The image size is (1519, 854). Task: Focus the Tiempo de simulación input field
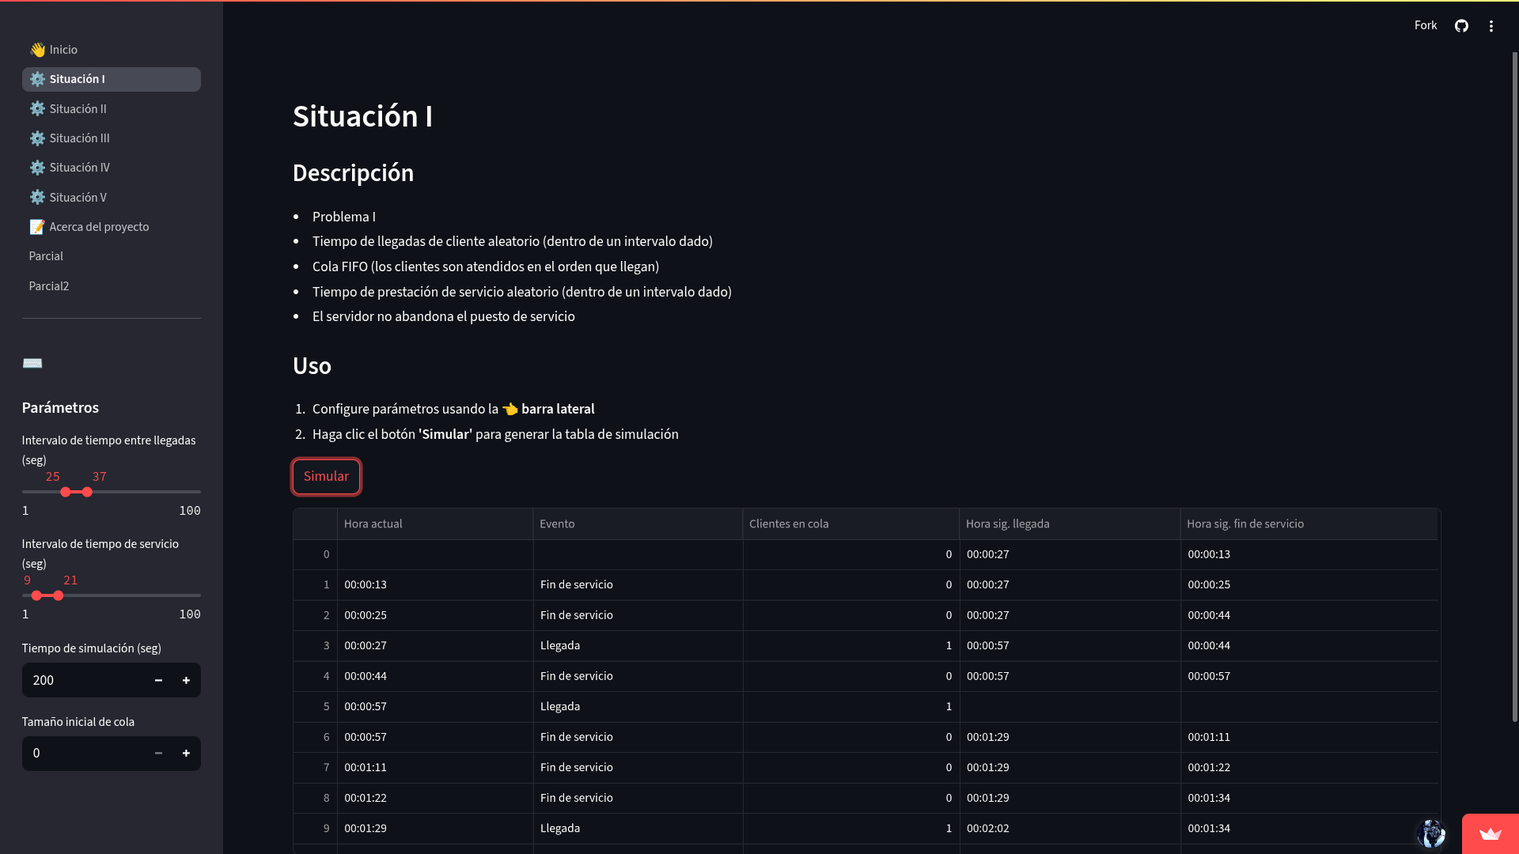[x=83, y=680]
